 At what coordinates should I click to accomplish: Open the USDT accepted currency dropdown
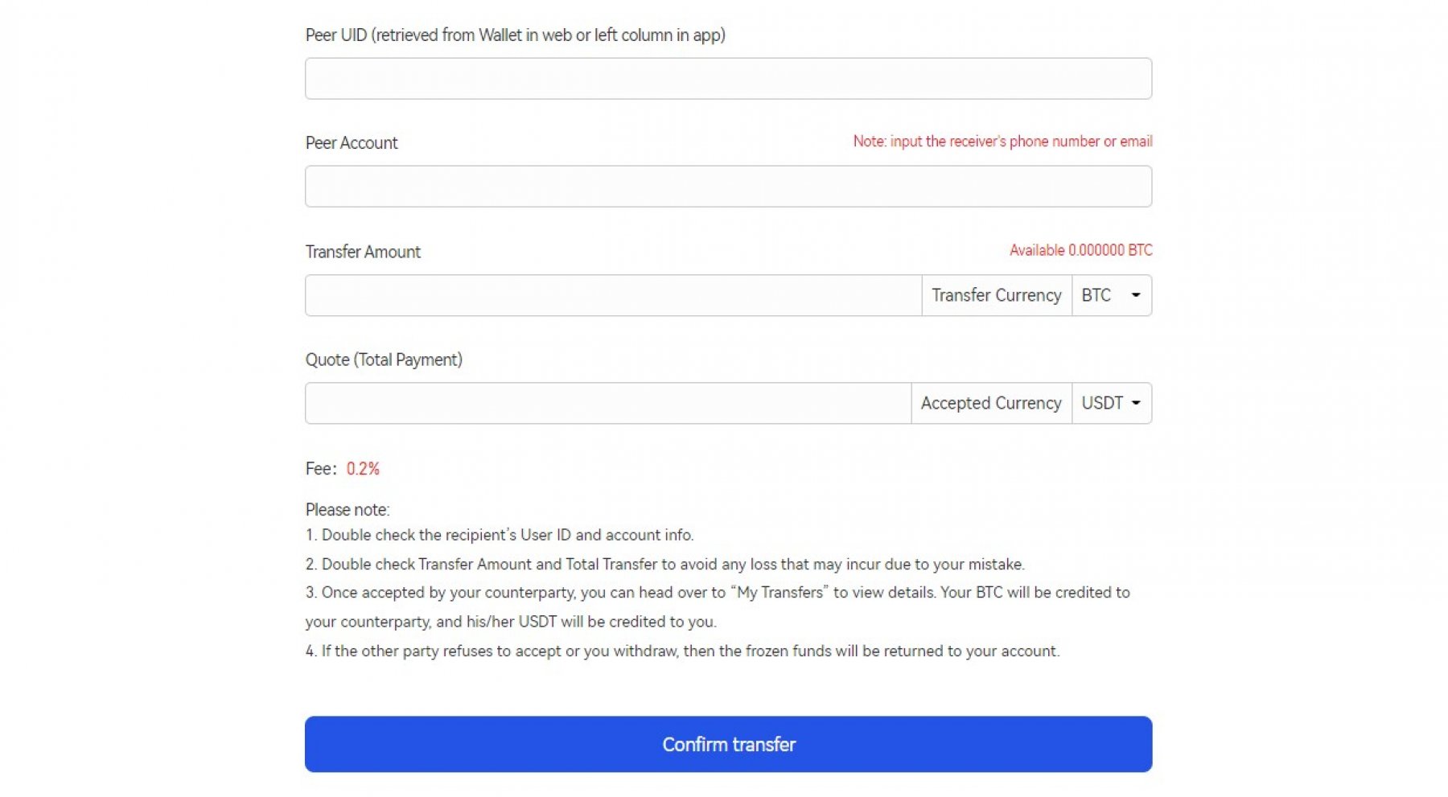click(x=1111, y=403)
